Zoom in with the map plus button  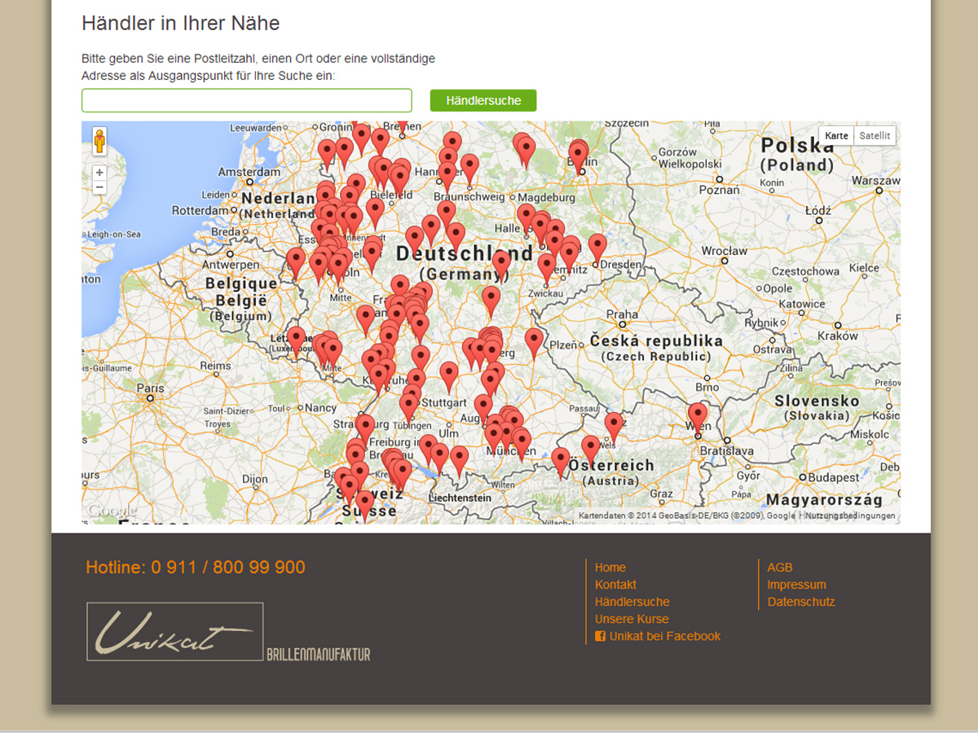tap(99, 173)
